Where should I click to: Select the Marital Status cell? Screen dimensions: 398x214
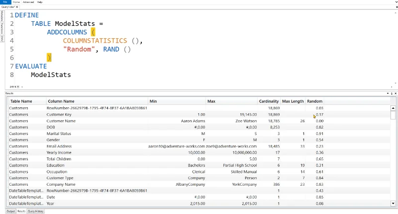pyautogui.click(x=59, y=134)
